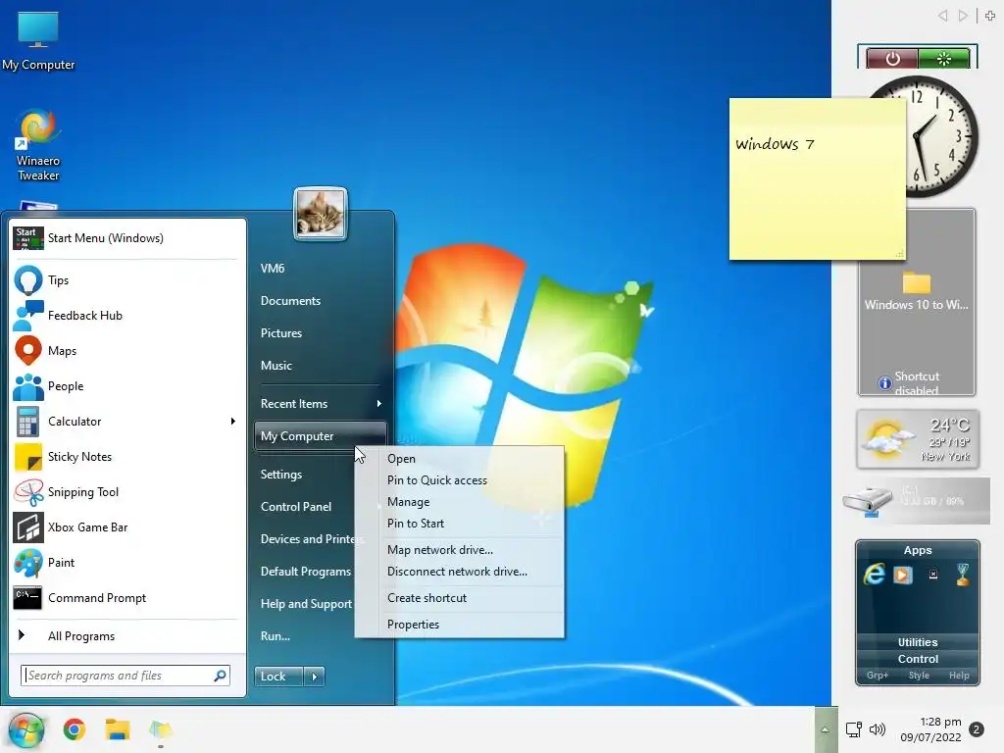1004x753 pixels.
Task: Click the weather gadget for New York
Action: pyautogui.click(x=918, y=439)
